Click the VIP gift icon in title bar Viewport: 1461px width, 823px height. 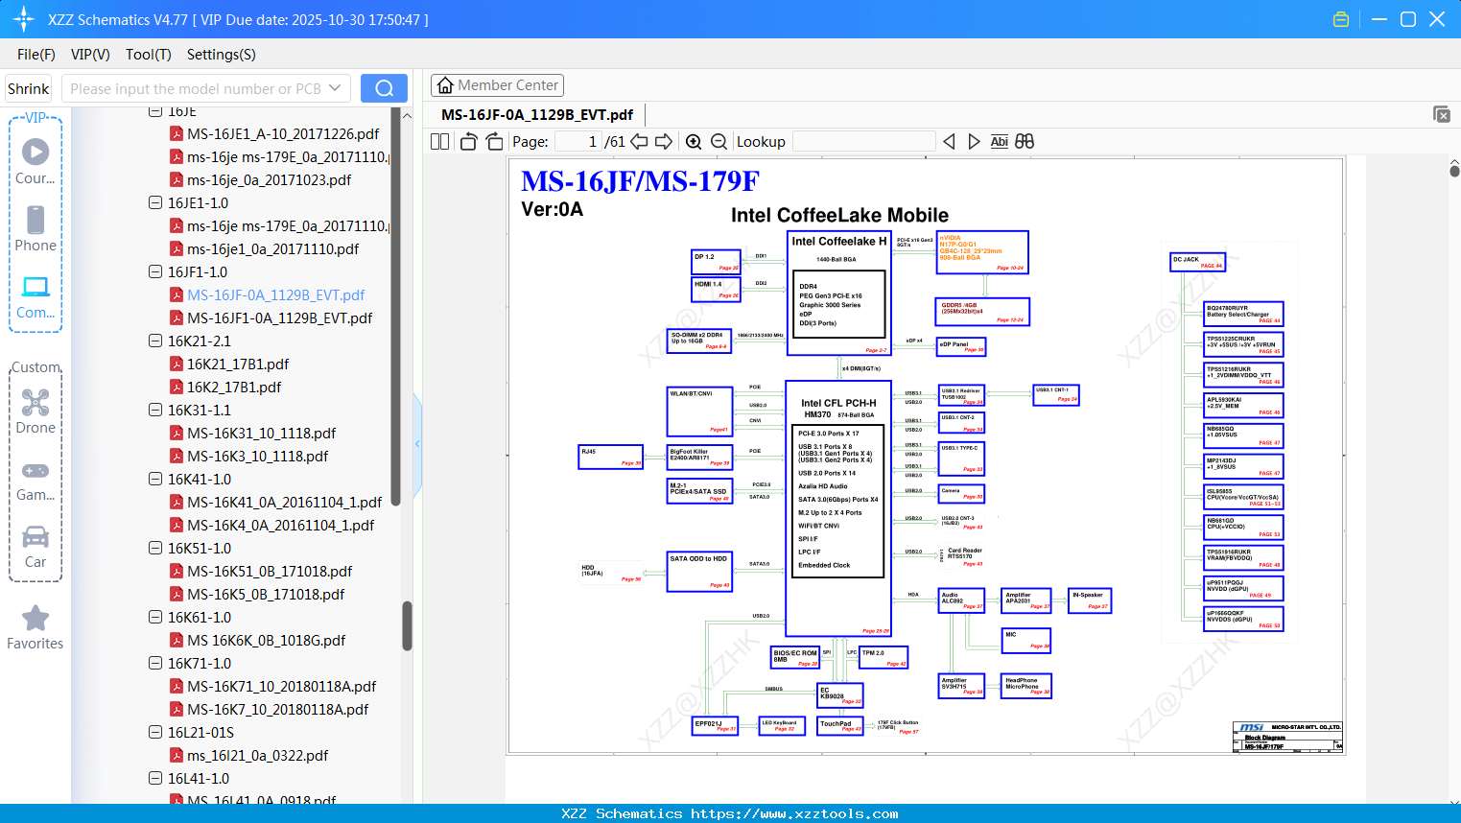click(1341, 19)
